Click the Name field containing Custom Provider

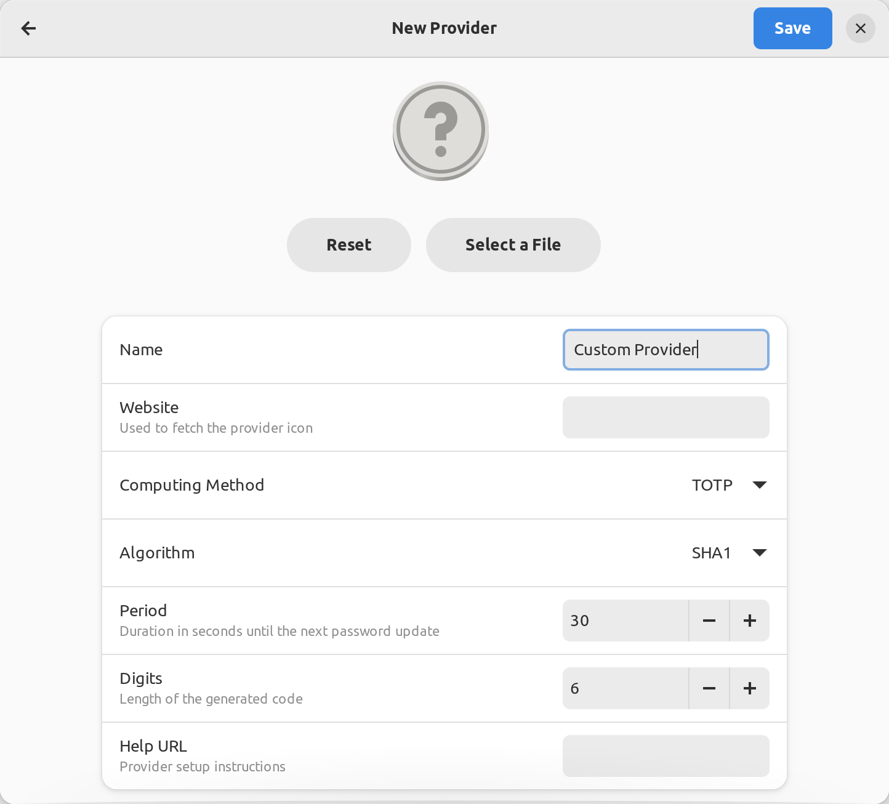coord(666,350)
